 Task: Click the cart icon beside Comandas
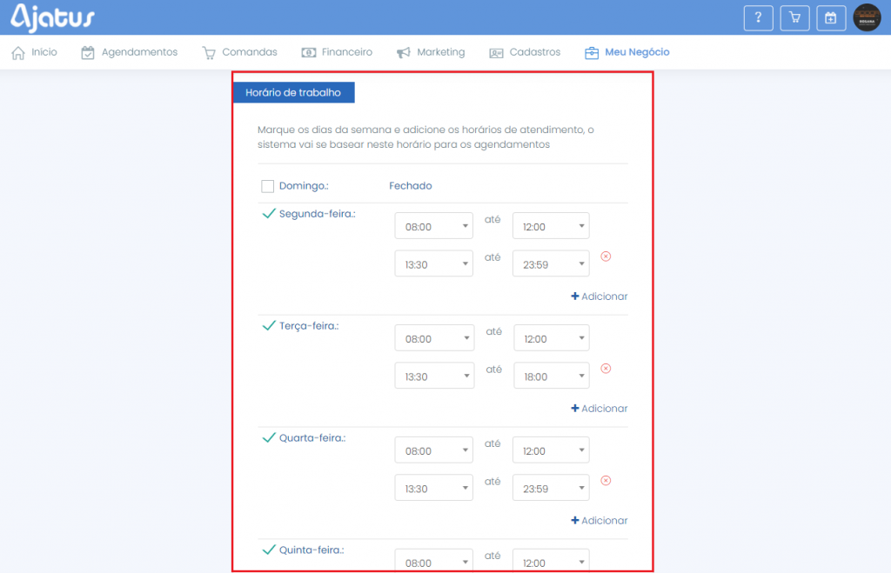point(209,53)
